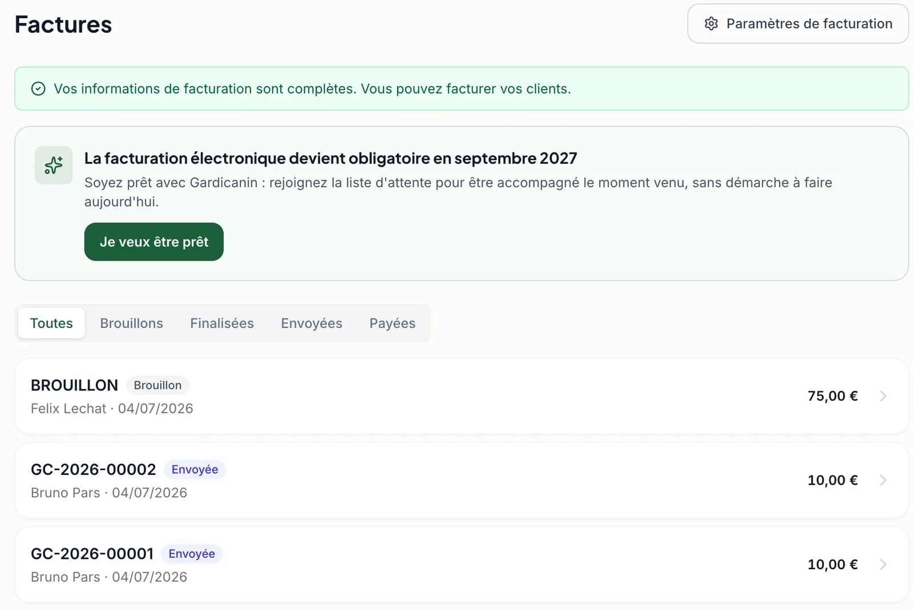This screenshot has width=913, height=609.
Task: Show the Envoyées invoices tab
Action: 312,323
